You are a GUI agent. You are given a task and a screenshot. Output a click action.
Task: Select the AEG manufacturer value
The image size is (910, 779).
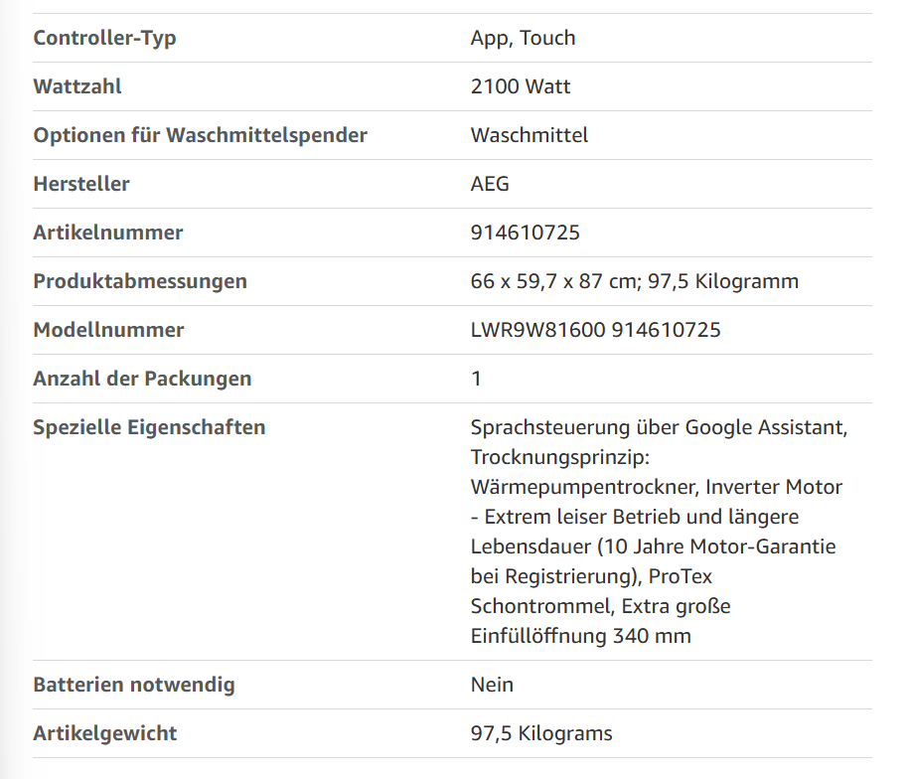tap(490, 184)
